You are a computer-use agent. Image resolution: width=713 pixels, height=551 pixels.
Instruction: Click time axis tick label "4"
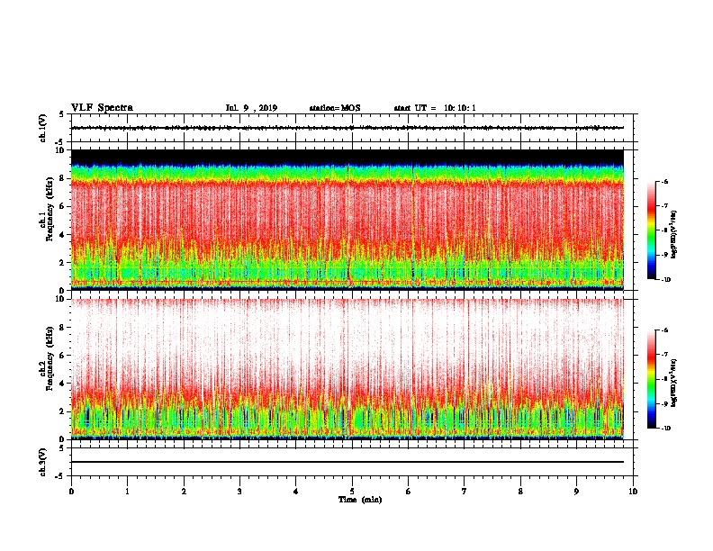296,492
